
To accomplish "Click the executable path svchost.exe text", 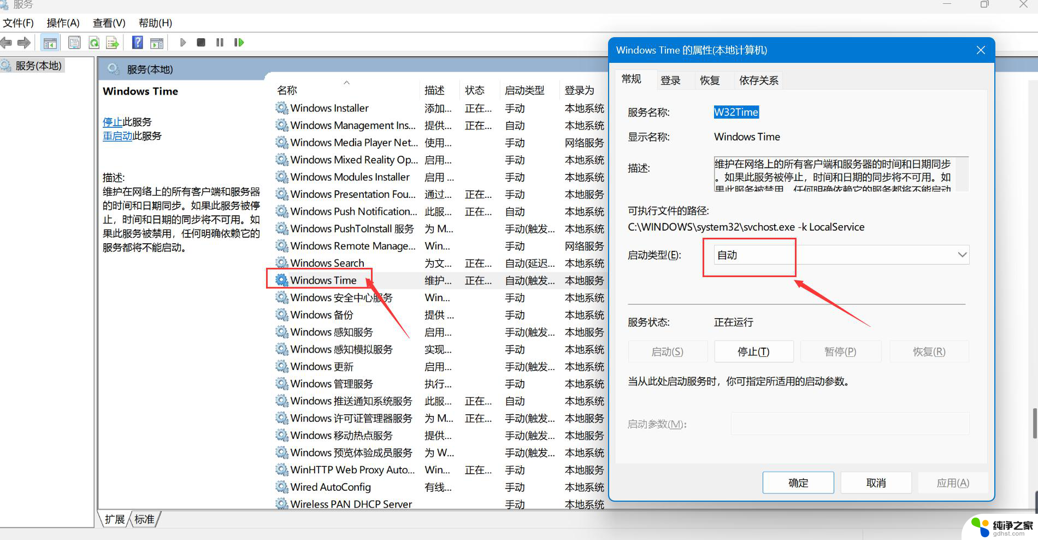I will pos(746,227).
